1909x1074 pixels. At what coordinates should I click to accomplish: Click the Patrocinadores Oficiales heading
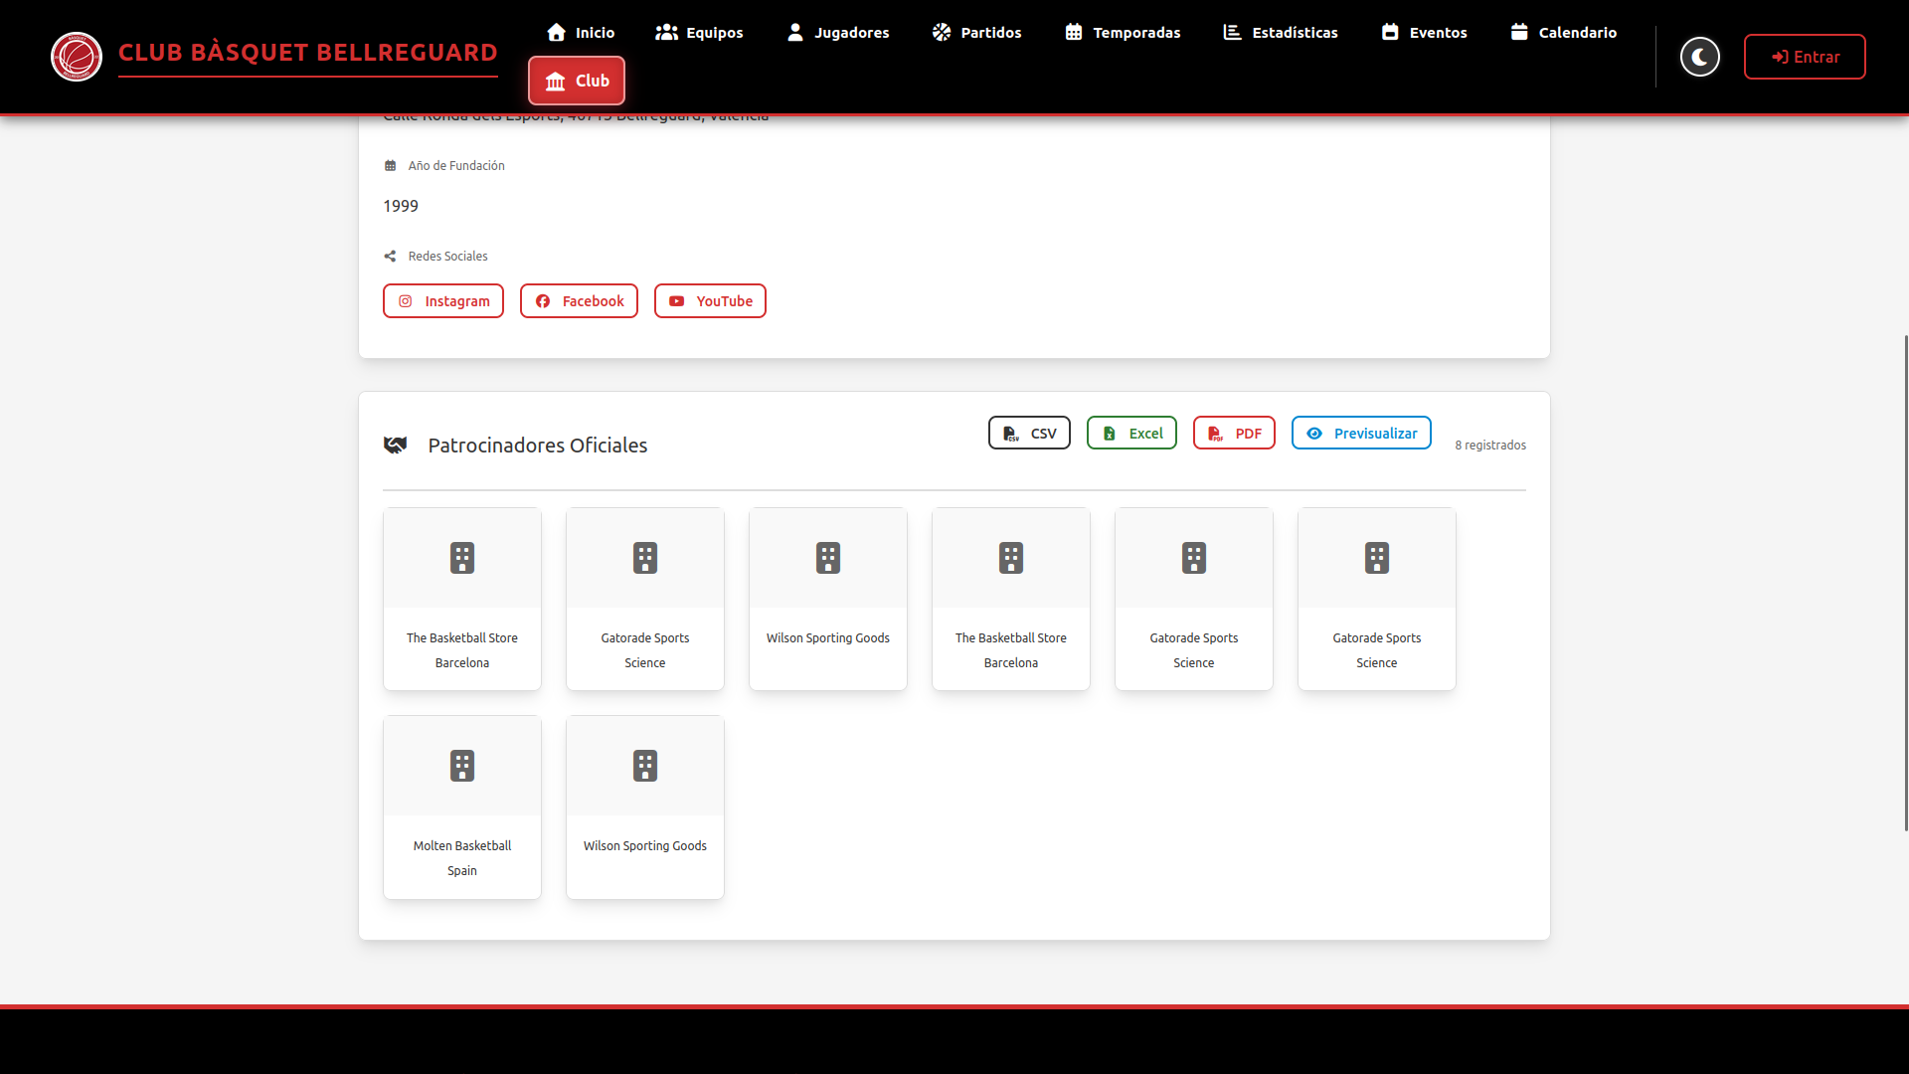coord(538,446)
